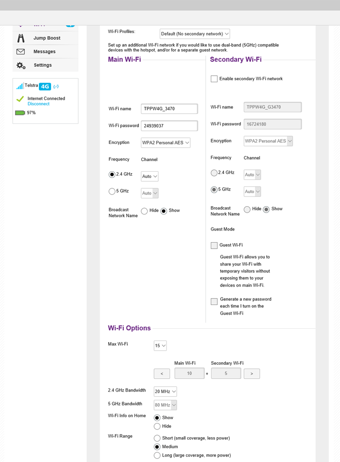Click the Messages envelope icon
The height and width of the screenshot is (462, 340).
[x=21, y=52]
